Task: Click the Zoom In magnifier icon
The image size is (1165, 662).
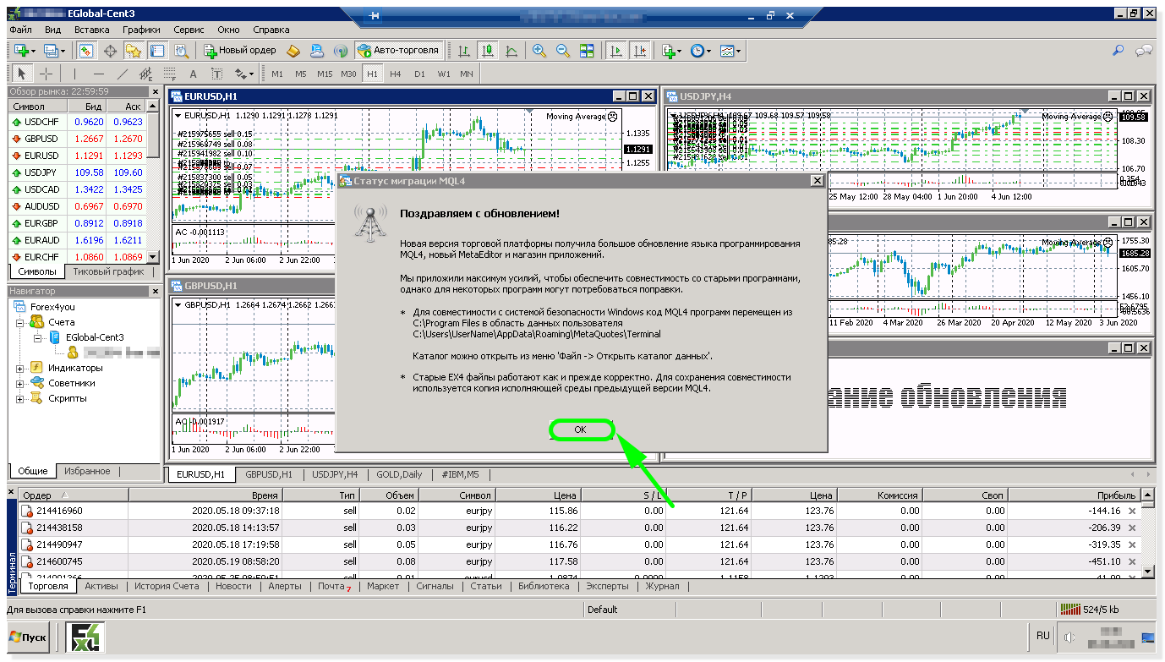Action: 539,51
